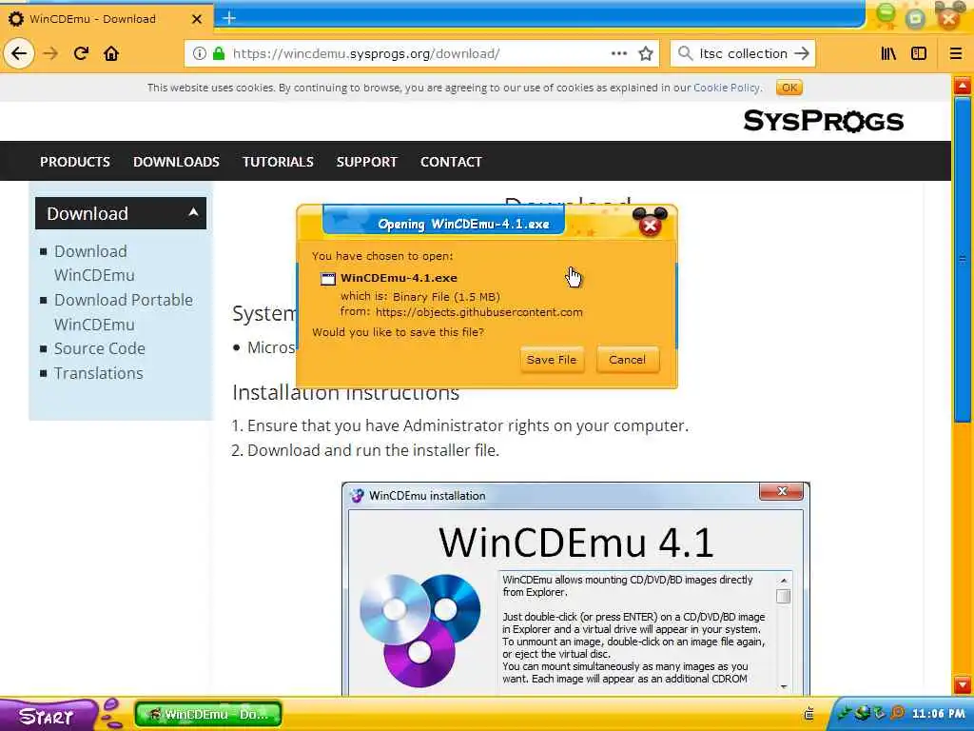Click the WinCDEmu-4.1.exe file icon in dialog

coord(328,279)
